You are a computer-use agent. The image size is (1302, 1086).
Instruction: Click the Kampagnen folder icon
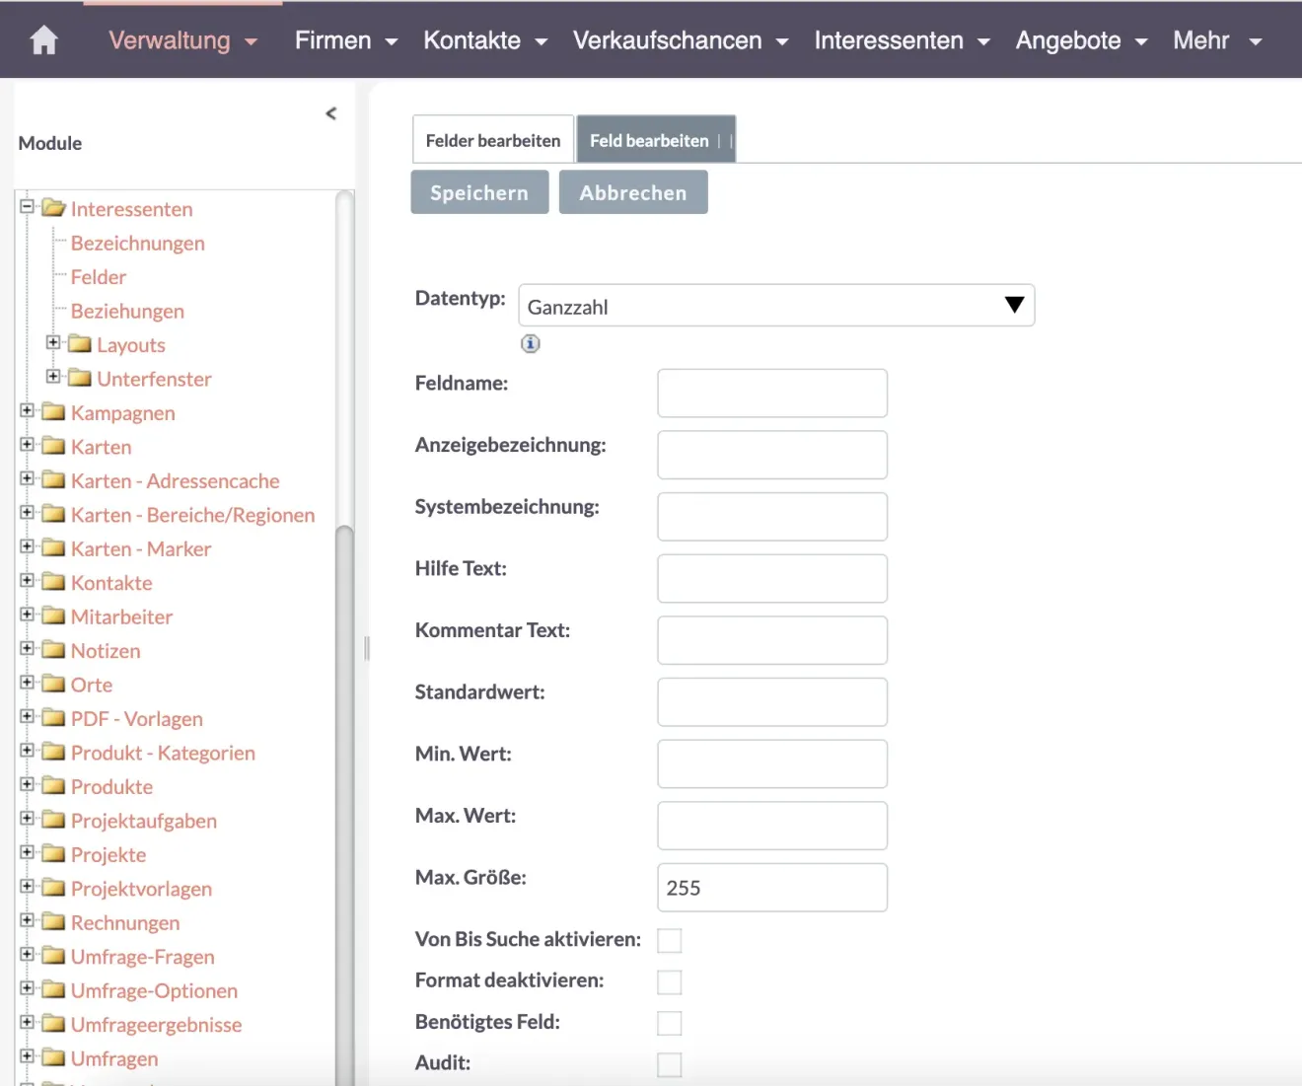tap(53, 412)
